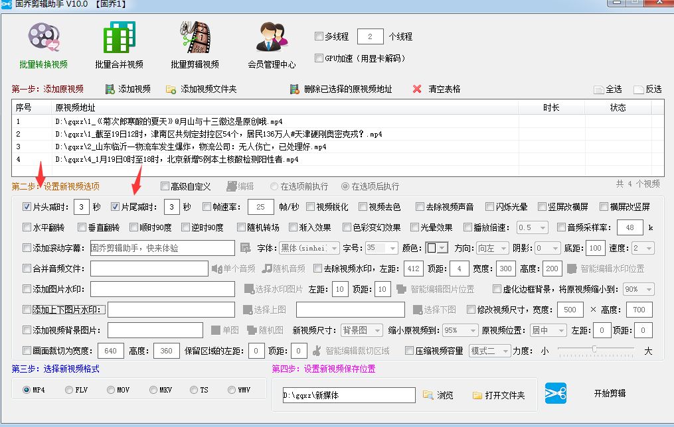This screenshot has width=674, height=427.
Task: Click the 打开文件夹 label
Action: [x=505, y=395]
